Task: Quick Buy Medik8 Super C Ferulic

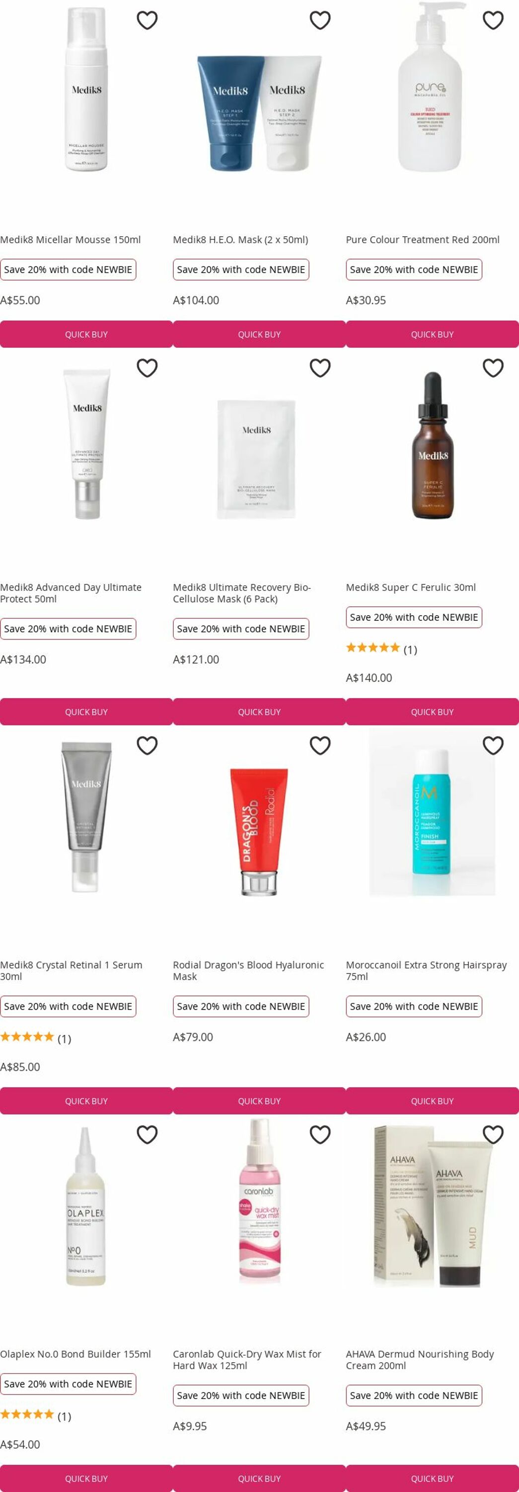Action: (x=432, y=712)
